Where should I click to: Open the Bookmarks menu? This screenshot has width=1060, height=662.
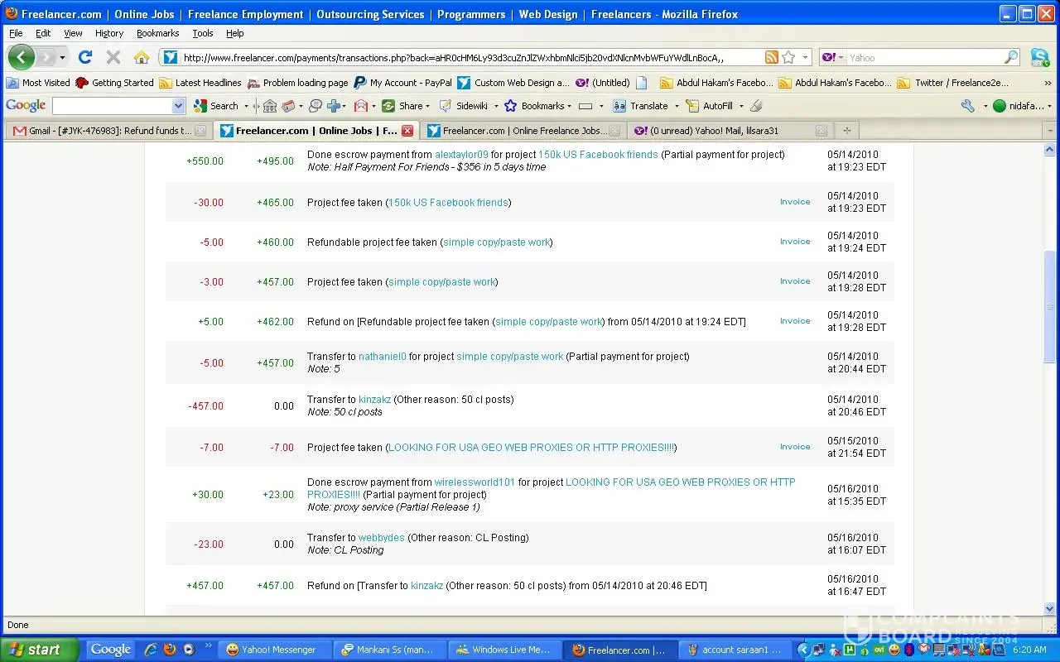pos(157,33)
